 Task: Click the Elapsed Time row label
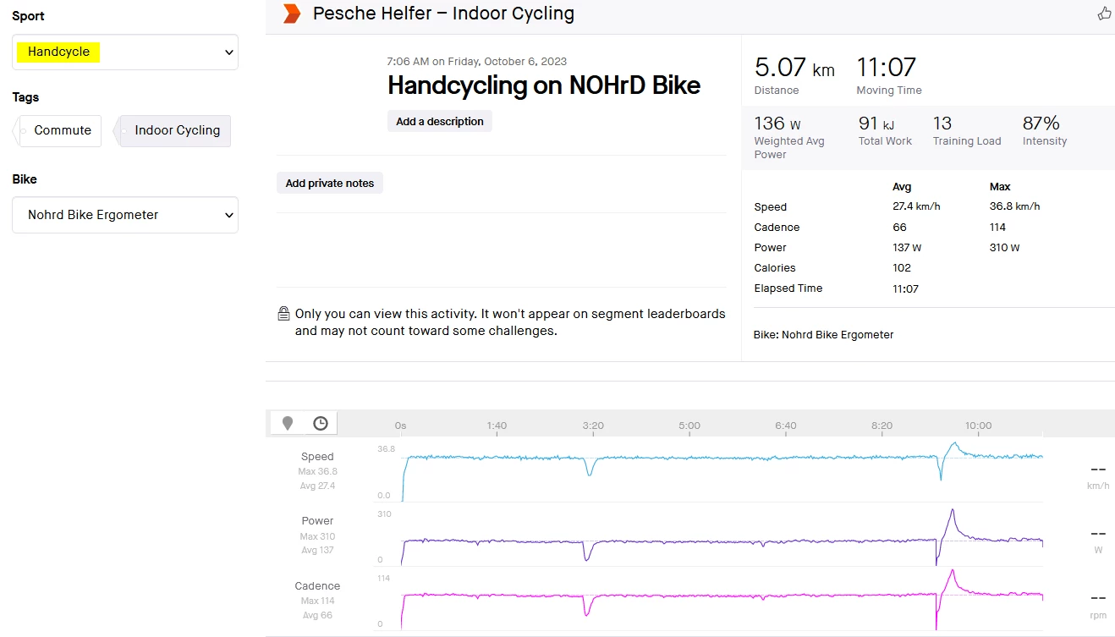(x=788, y=288)
